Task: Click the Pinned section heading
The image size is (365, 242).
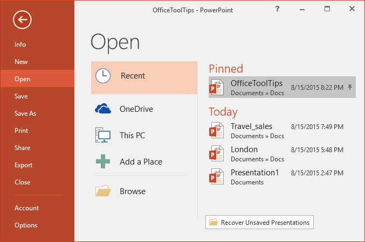Action: (x=226, y=69)
